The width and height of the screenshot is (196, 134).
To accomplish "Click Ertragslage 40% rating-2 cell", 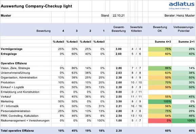I will point(88,54).
